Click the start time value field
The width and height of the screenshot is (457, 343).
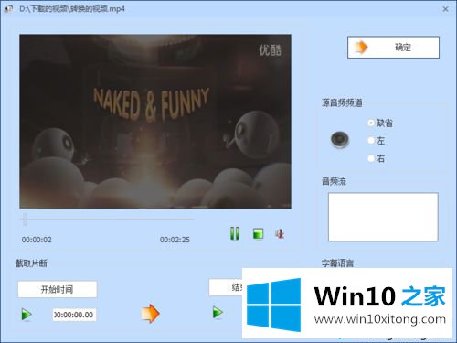coord(74,315)
